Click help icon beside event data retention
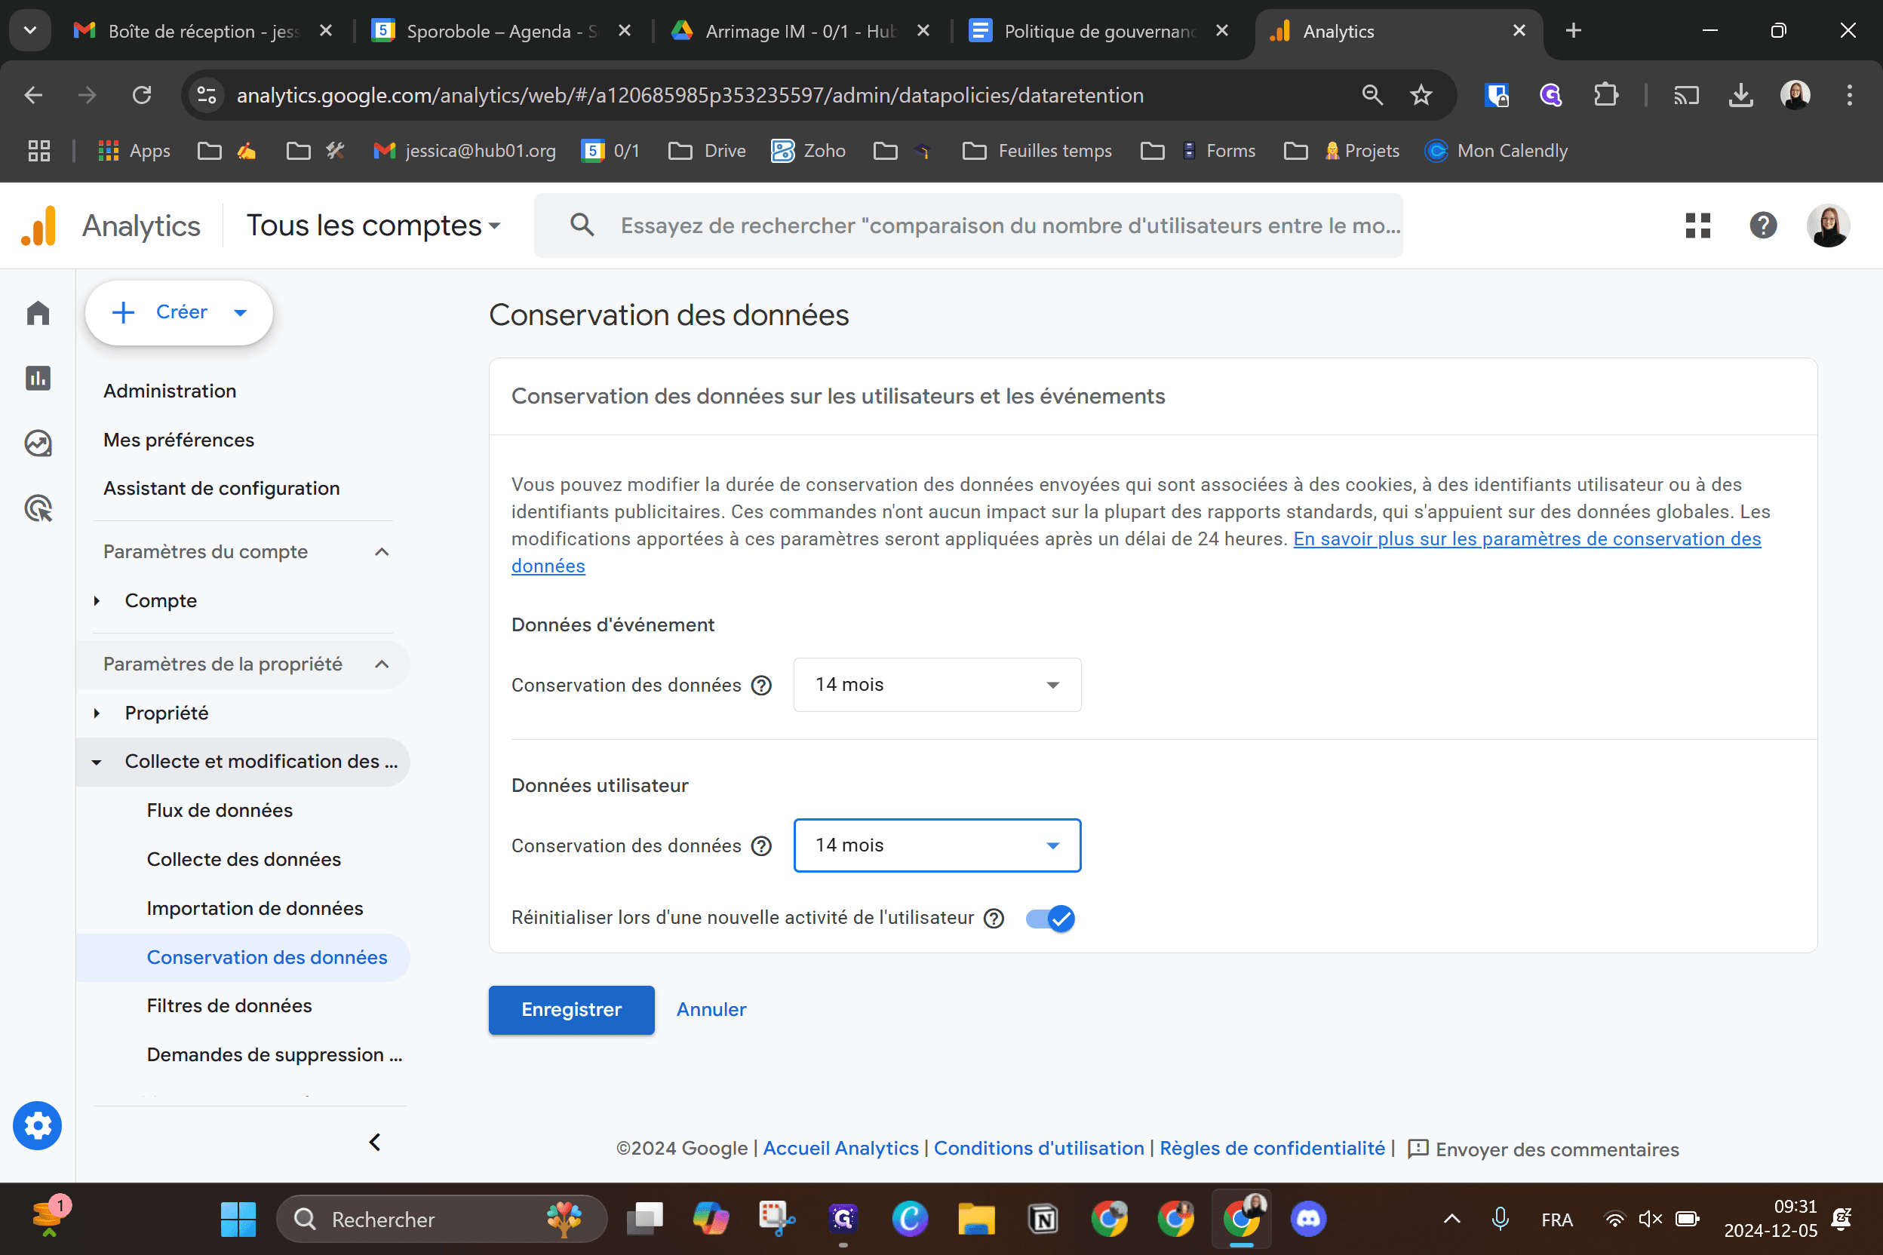Screen dimensions: 1883x1255 coord(761,685)
